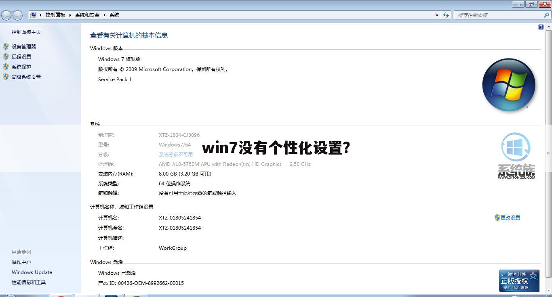This screenshot has height=297, width=552.
Task: Click 64 位操作系统 system type value
Action: tap(175, 184)
